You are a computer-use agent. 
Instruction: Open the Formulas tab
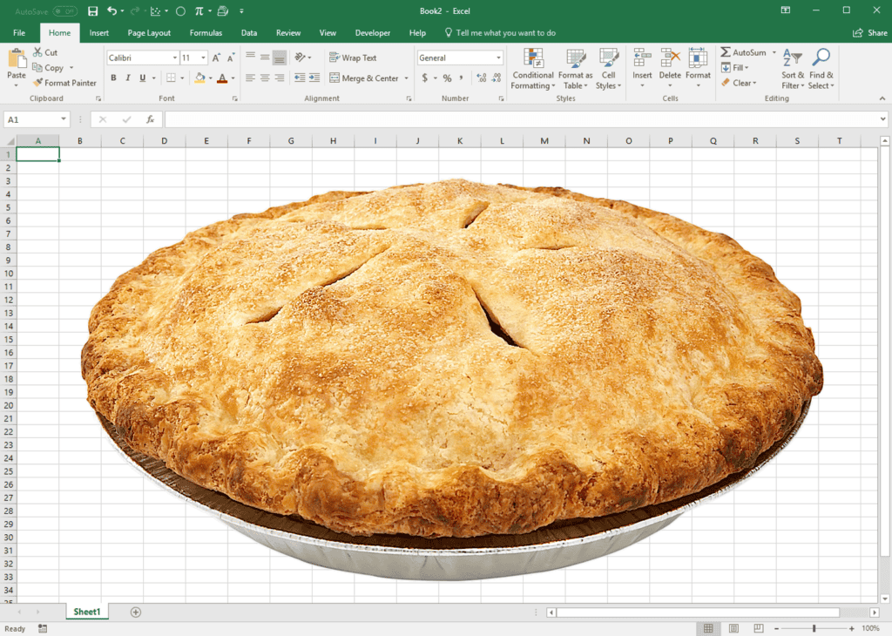pyautogui.click(x=206, y=33)
